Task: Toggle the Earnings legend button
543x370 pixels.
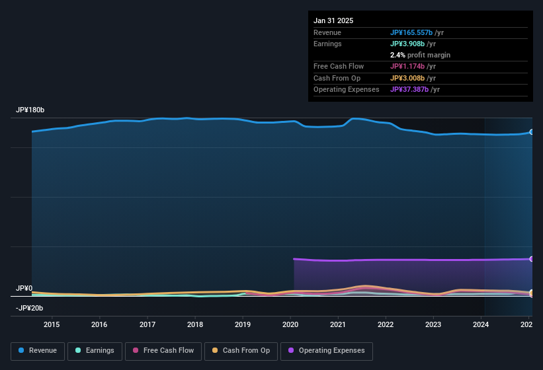Action: click(95, 351)
